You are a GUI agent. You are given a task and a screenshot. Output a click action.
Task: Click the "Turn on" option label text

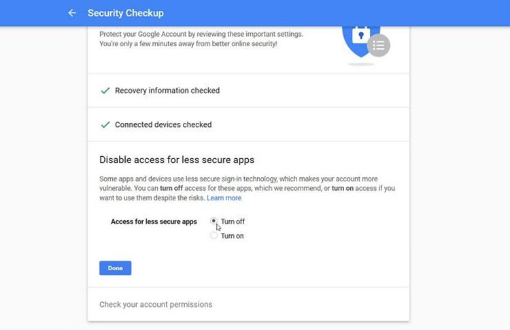coord(233,236)
